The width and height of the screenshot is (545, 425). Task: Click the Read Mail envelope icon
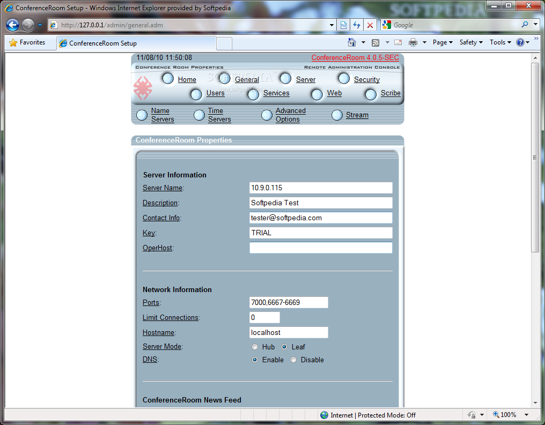398,42
